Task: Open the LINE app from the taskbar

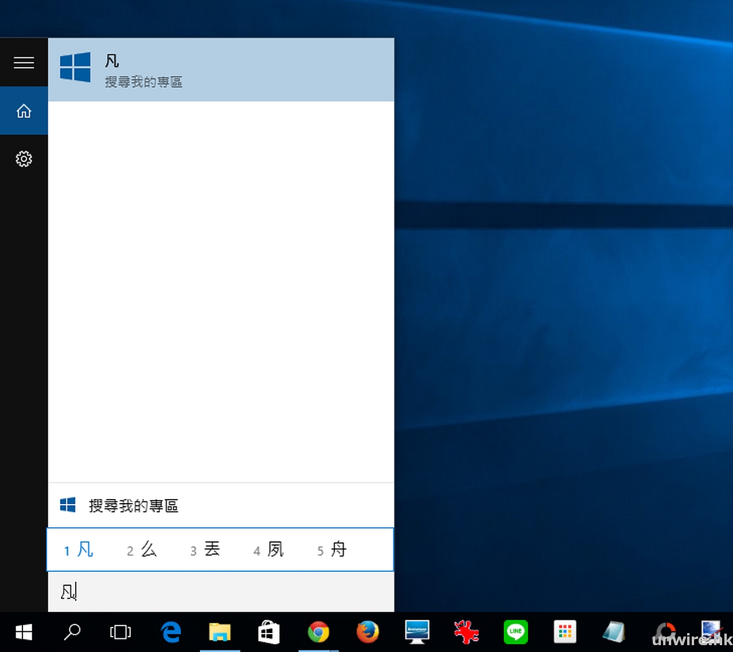Action: tap(515, 632)
